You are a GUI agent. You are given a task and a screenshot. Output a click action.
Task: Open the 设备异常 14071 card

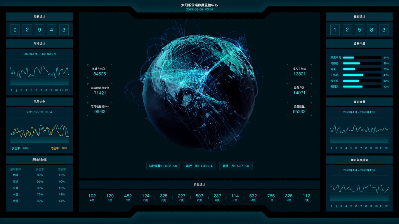tap(299, 90)
